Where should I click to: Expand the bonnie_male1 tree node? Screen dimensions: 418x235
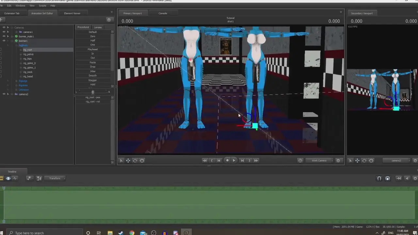click(x=12, y=36)
